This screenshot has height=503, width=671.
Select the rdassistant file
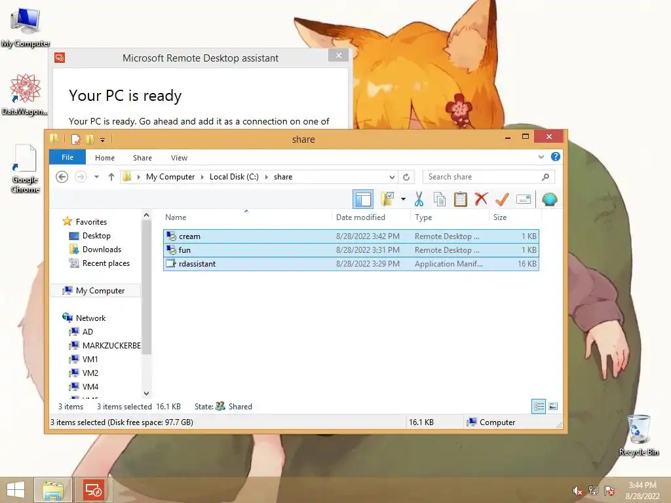(x=351, y=263)
